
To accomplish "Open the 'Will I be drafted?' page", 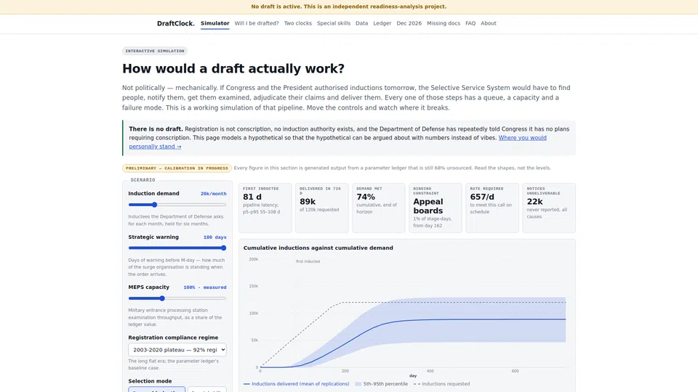I will [x=257, y=23].
